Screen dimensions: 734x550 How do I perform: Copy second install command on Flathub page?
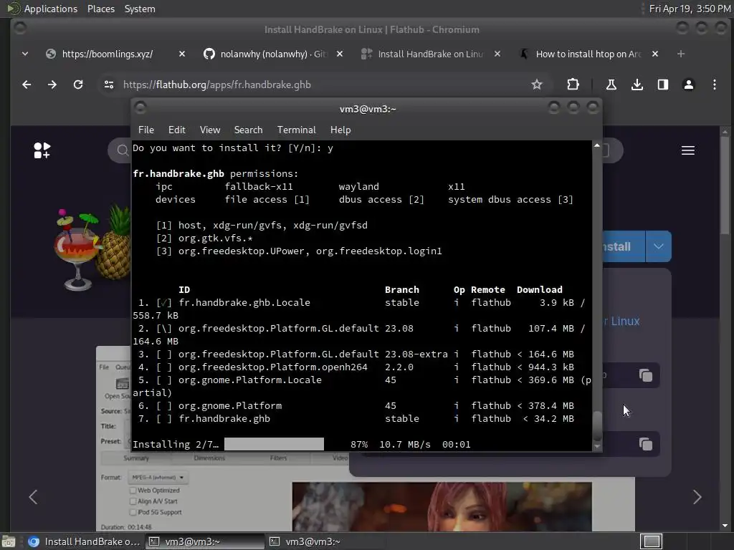[x=646, y=444]
